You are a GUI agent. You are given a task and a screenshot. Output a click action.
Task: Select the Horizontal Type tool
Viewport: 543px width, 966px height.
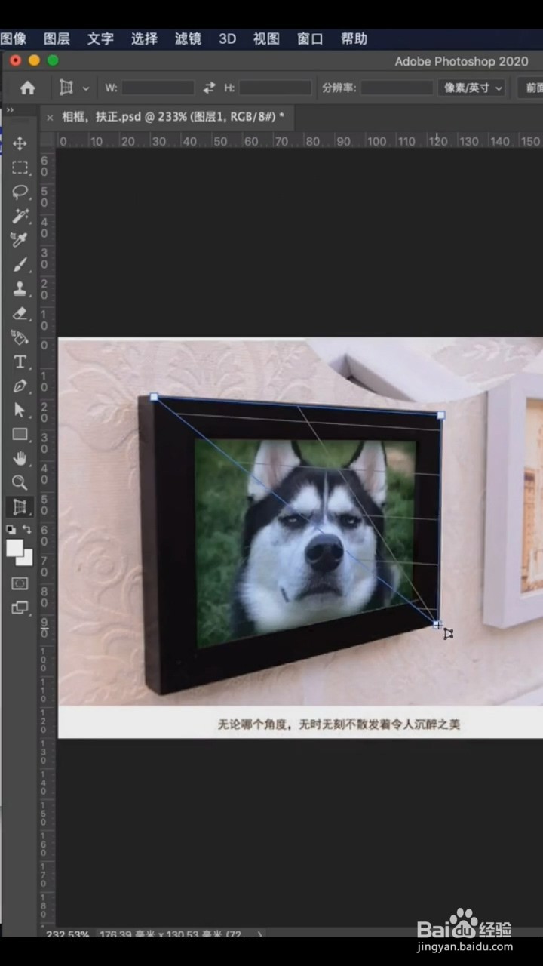(x=20, y=362)
